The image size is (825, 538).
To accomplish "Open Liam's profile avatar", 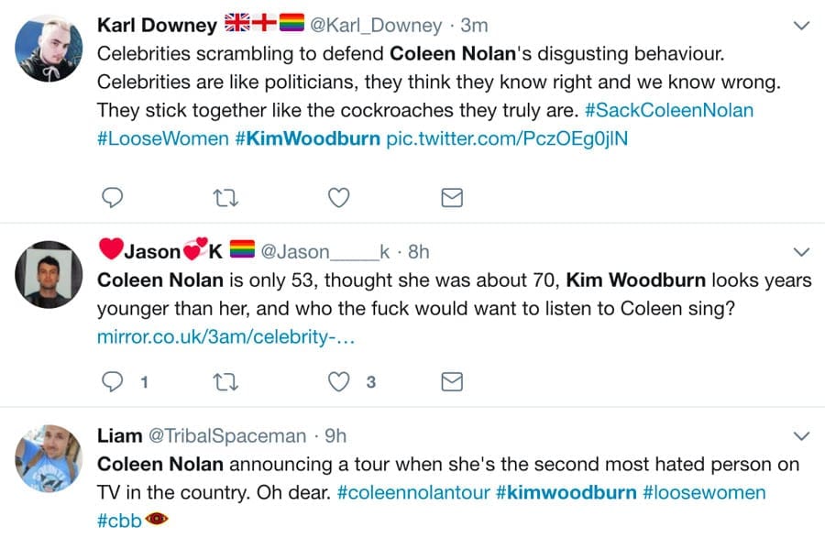I will 49,458.
